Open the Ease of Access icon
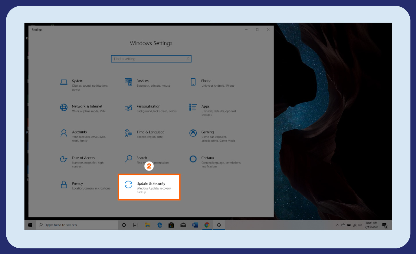Screen dimensions: 416x254 pyautogui.click(x=64, y=159)
